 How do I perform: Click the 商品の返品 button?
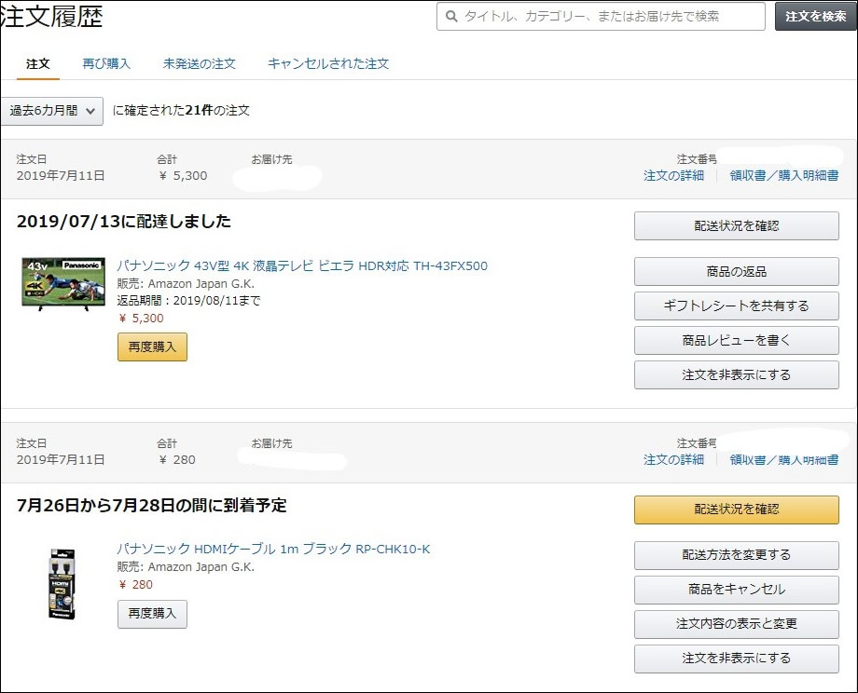point(737,272)
